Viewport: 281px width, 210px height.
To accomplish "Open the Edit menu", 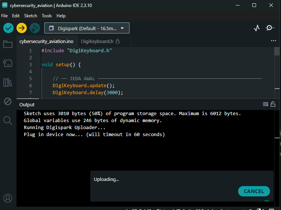I will click(x=16, y=16).
